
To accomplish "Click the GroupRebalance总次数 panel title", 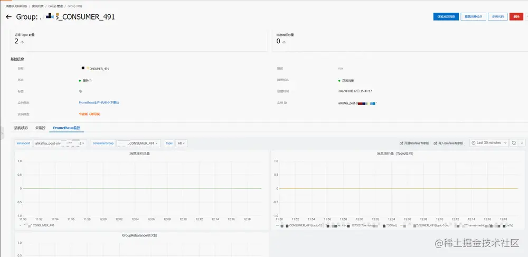I will pyautogui.click(x=139, y=235).
